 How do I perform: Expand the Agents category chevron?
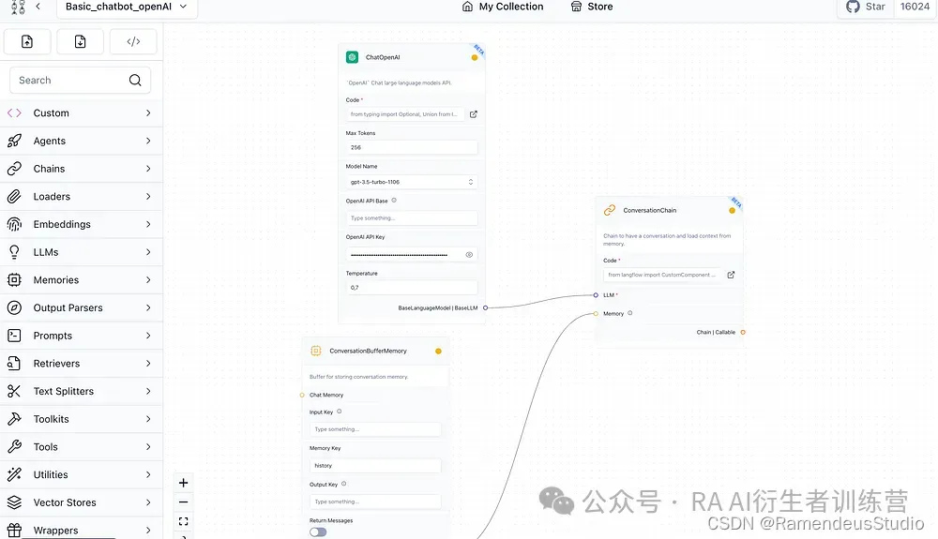[148, 141]
